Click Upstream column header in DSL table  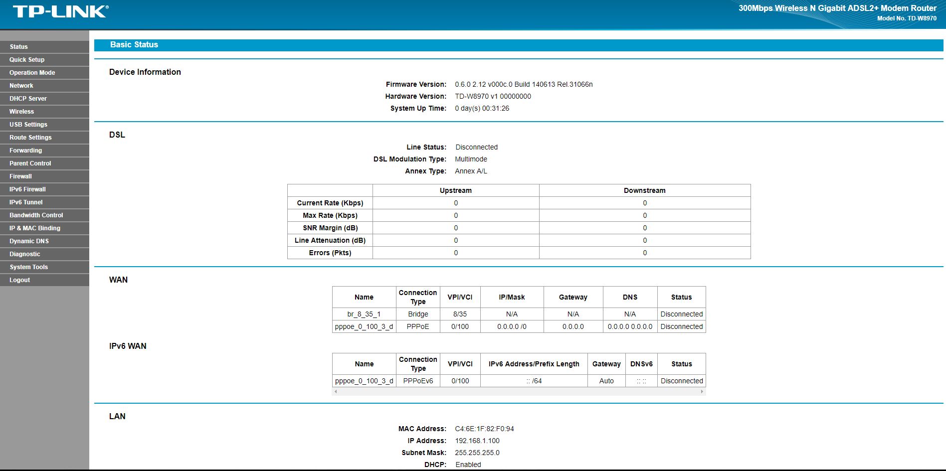click(x=455, y=190)
